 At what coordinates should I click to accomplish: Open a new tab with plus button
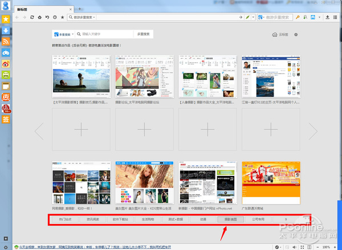pyautogui.click(x=80, y=9)
